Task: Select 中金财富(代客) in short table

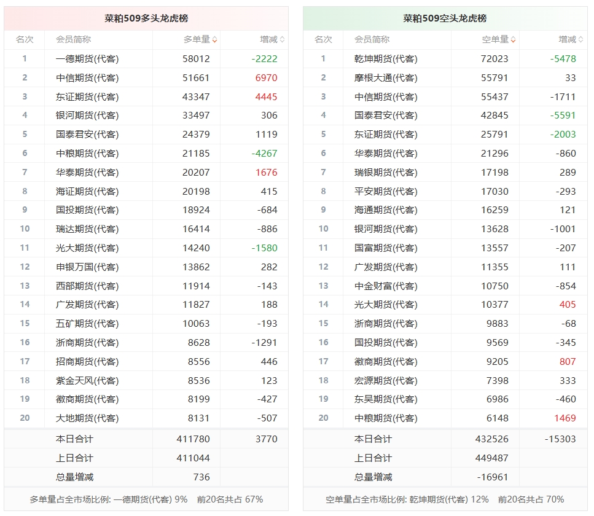Action: click(x=386, y=286)
